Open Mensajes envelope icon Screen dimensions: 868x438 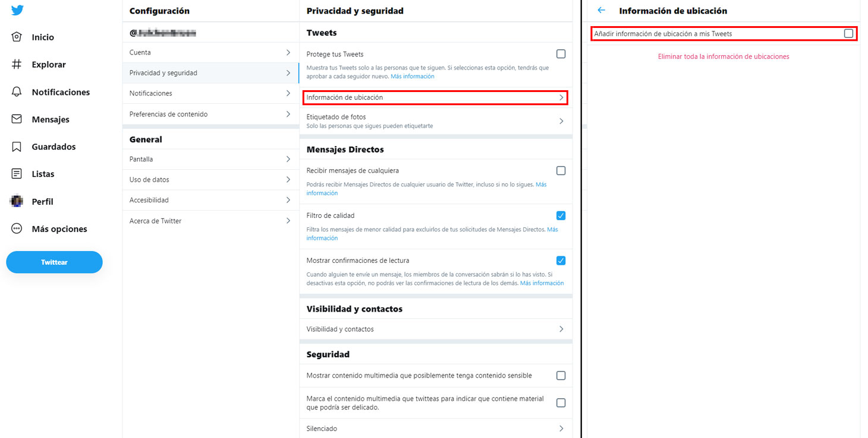point(17,119)
